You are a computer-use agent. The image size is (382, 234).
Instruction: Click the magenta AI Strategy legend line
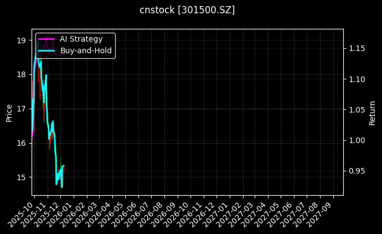click(x=47, y=39)
